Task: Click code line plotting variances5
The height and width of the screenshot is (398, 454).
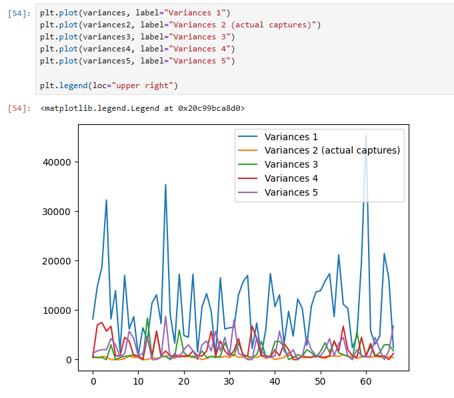Action: point(137,61)
